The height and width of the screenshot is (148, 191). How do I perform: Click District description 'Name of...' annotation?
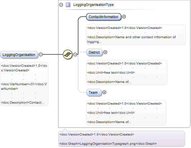click(x=109, y=82)
